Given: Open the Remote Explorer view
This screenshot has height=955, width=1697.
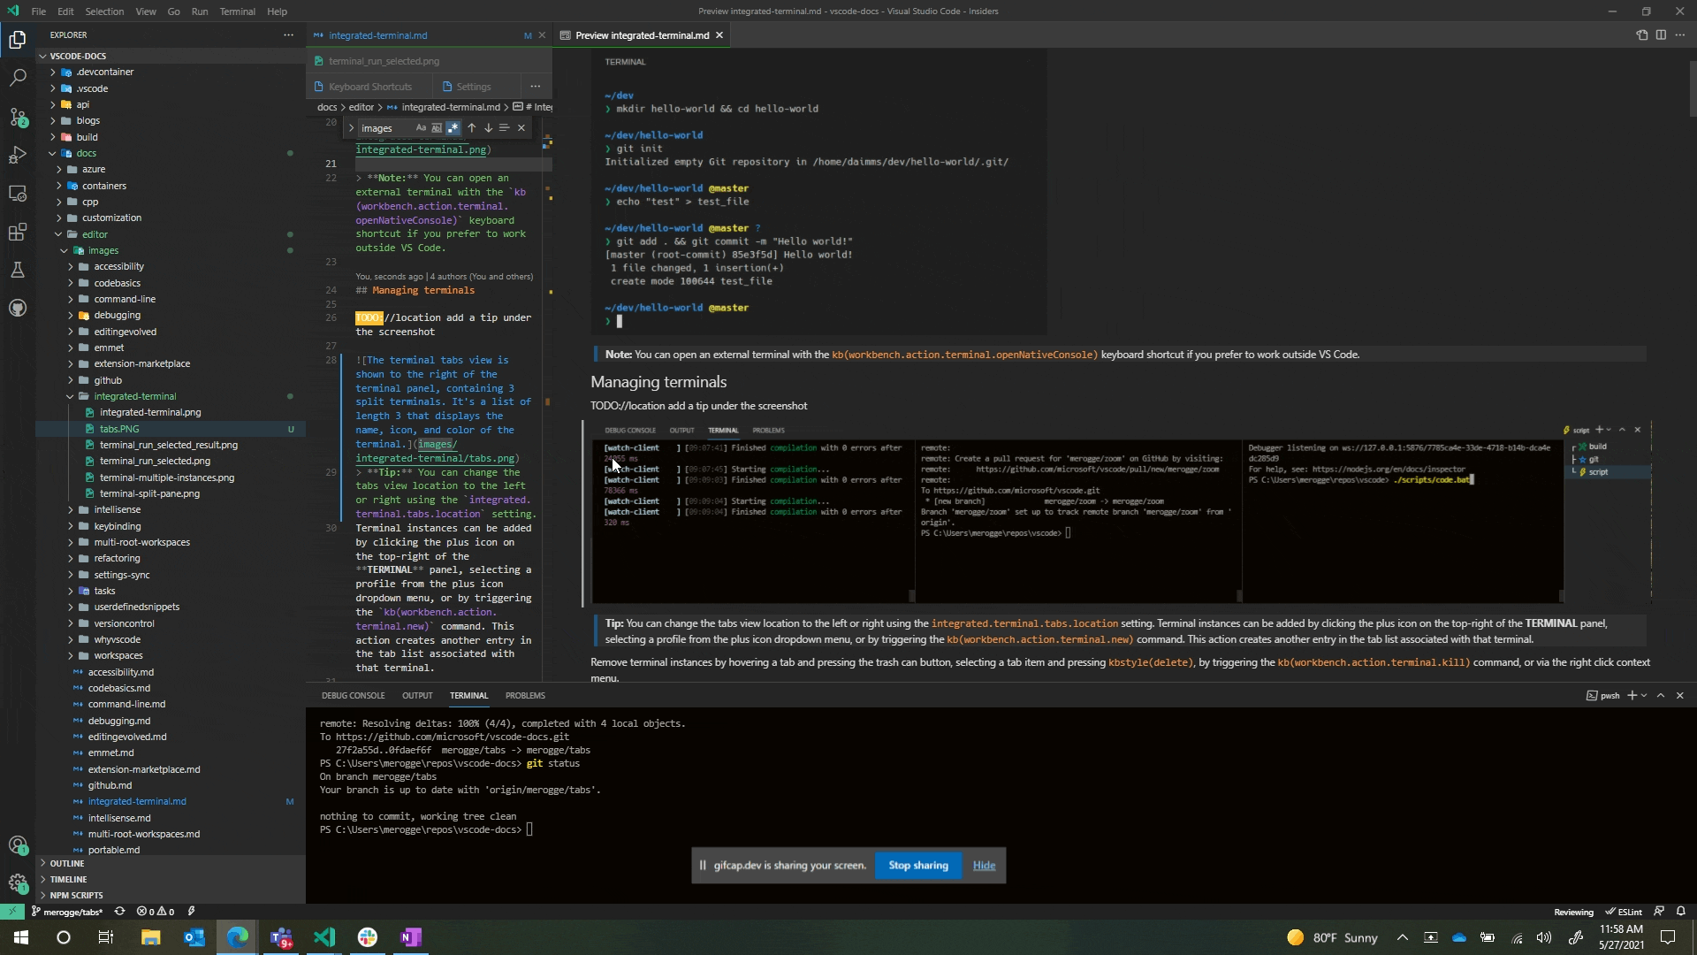Looking at the screenshot, I should [x=19, y=193].
